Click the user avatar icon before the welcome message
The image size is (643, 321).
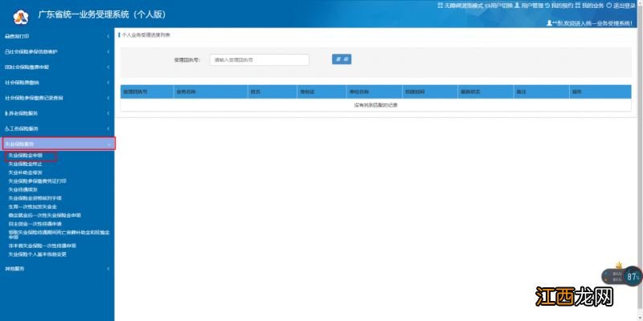(550, 23)
